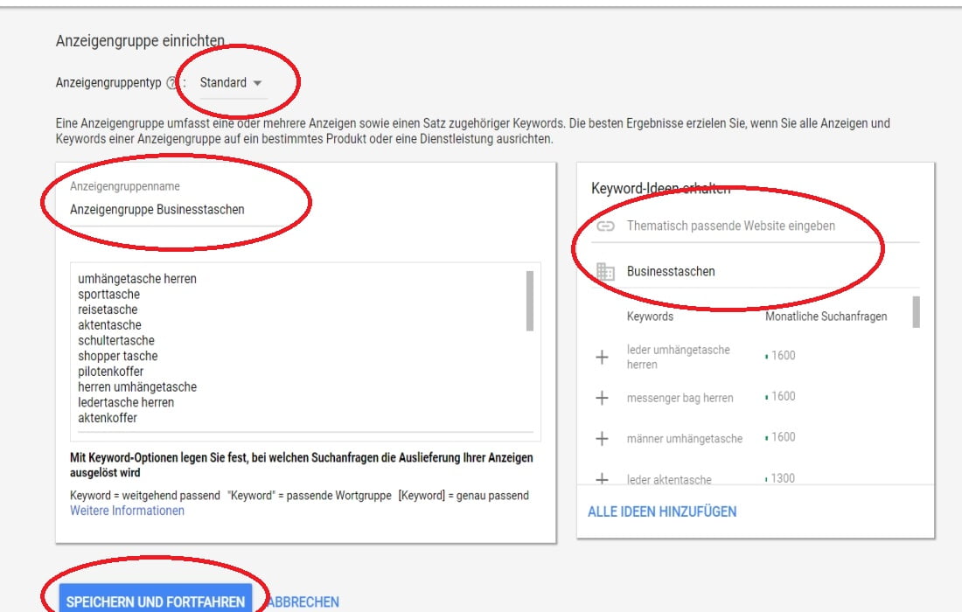Add keyword leder aktentasche with plus
The width and height of the screenshot is (962, 612).
pyautogui.click(x=603, y=479)
